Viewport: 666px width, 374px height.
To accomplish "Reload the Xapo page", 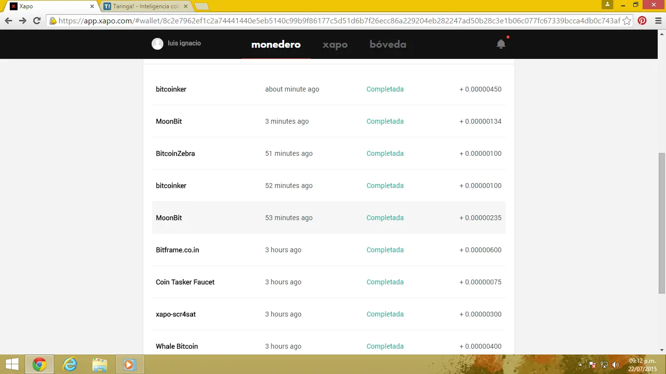I will (37, 20).
